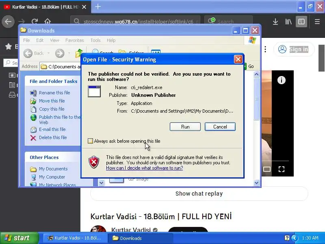Click Show chat replay button
The image size is (325, 244).
coord(199,194)
